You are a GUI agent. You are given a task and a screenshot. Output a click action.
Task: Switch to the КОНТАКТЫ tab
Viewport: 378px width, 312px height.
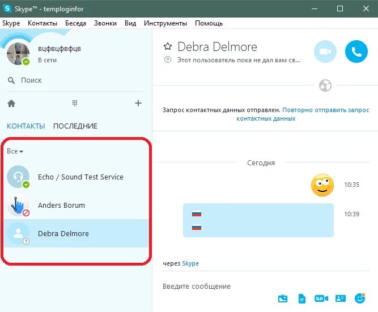pyautogui.click(x=26, y=126)
